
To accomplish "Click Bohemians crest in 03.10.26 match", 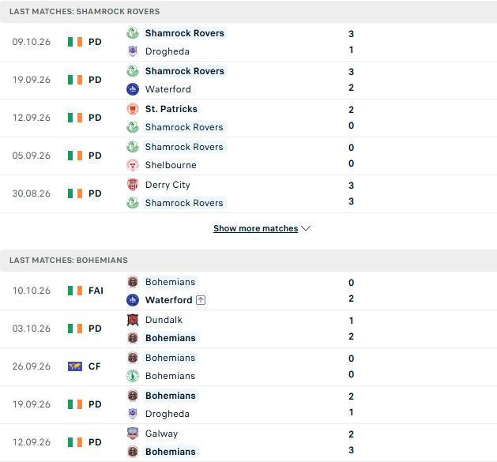I will 133,338.
